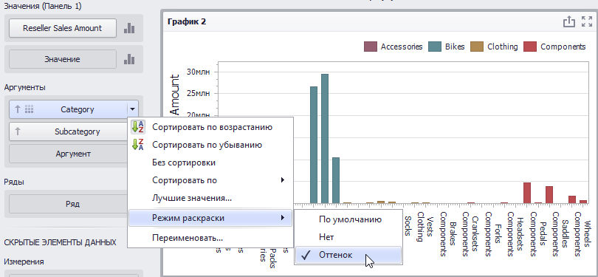Click the Измерения section label
Viewport: 598px width, 277px height.
(24, 261)
